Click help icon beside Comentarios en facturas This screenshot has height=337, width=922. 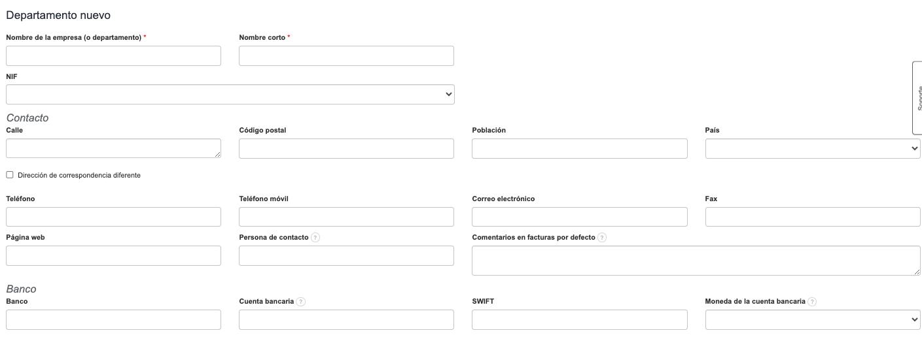pyautogui.click(x=602, y=238)
